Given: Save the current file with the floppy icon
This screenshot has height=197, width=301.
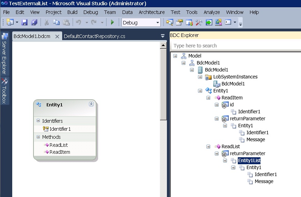Looking at the screenshot, I should click(x=24, y=22).
